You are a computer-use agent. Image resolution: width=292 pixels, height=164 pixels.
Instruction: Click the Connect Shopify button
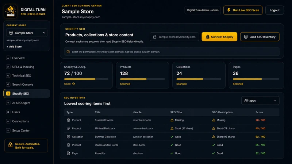click(x=219, y=37)
